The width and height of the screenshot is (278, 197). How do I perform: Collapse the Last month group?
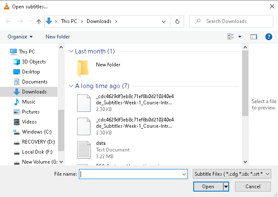[71, 51]
